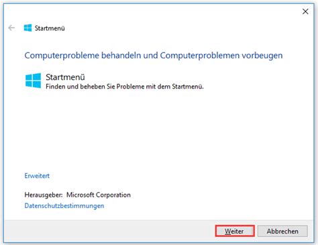Image resolution: width=318 pixels, height=245 pixels.
Task: Click the word 'Computerproblemen' in the blue heading
Action: 199,55
